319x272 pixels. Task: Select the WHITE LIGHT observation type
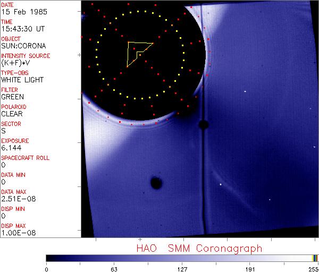coord(22,80)
